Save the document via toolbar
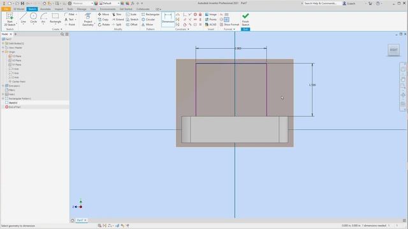 pyautogui.click(x=22, y=3)
